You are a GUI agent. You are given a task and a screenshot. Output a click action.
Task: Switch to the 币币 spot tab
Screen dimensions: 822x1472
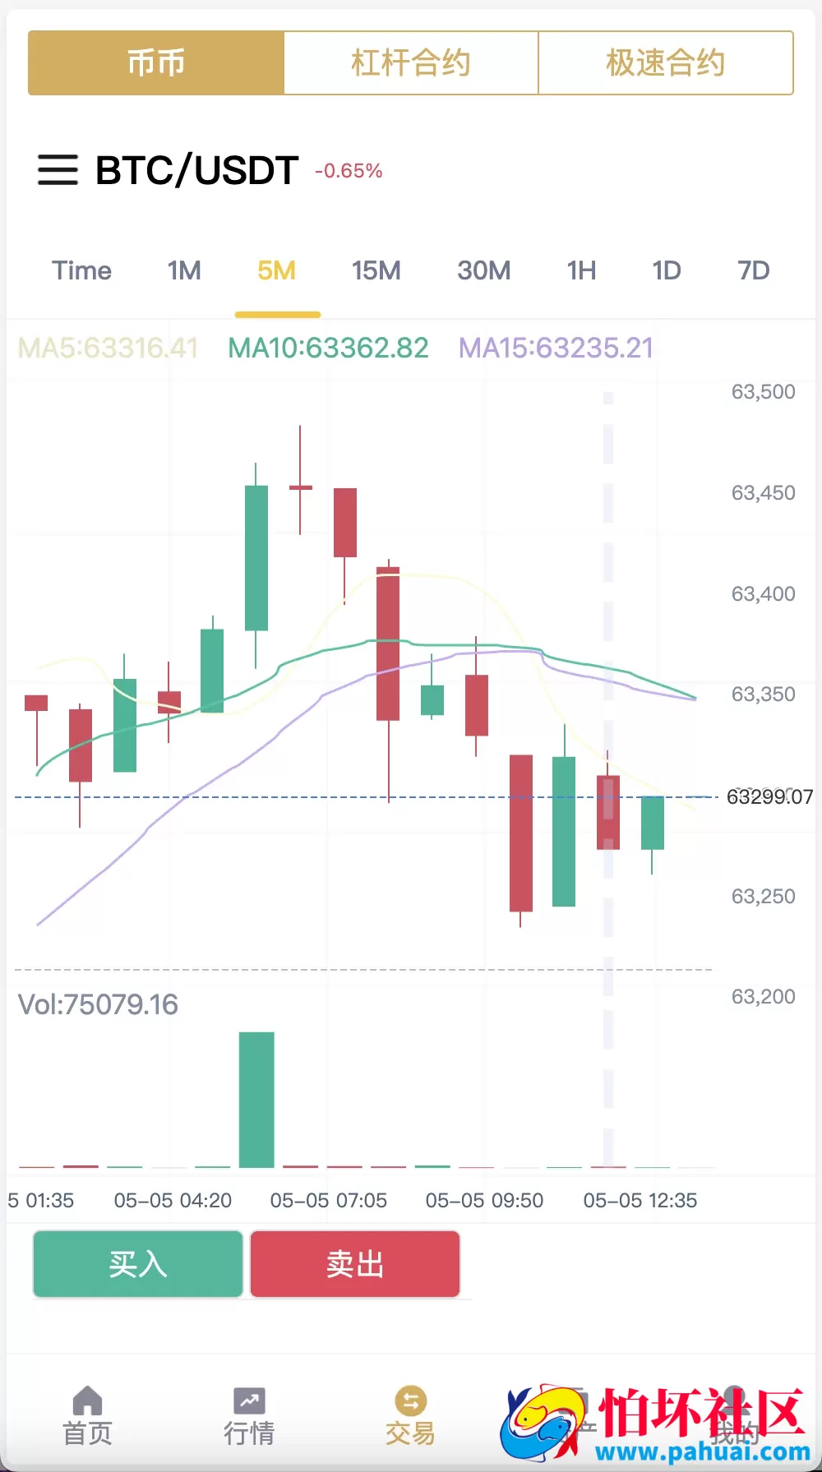156,63
